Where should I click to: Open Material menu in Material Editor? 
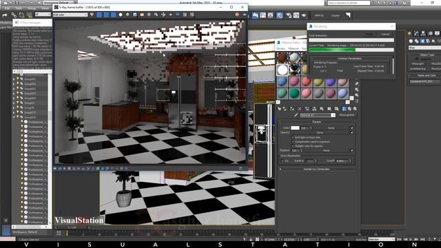pyautogui.click(x=294, y=49)
